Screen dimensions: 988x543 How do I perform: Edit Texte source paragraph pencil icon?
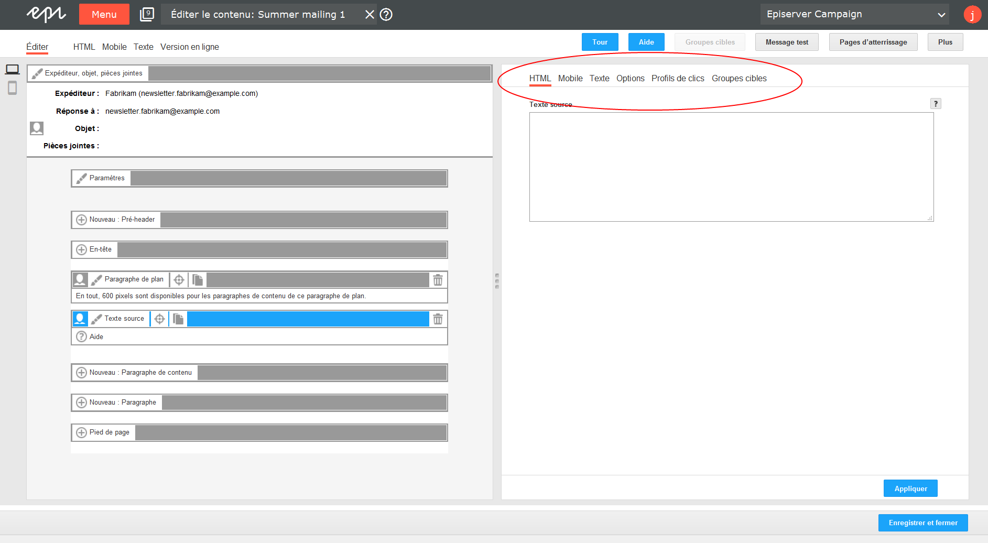tap(96, 319)
